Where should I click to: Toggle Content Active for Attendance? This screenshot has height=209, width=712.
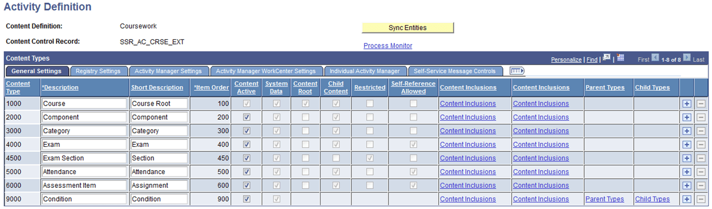pyautogui.click(x=246, y=172)
